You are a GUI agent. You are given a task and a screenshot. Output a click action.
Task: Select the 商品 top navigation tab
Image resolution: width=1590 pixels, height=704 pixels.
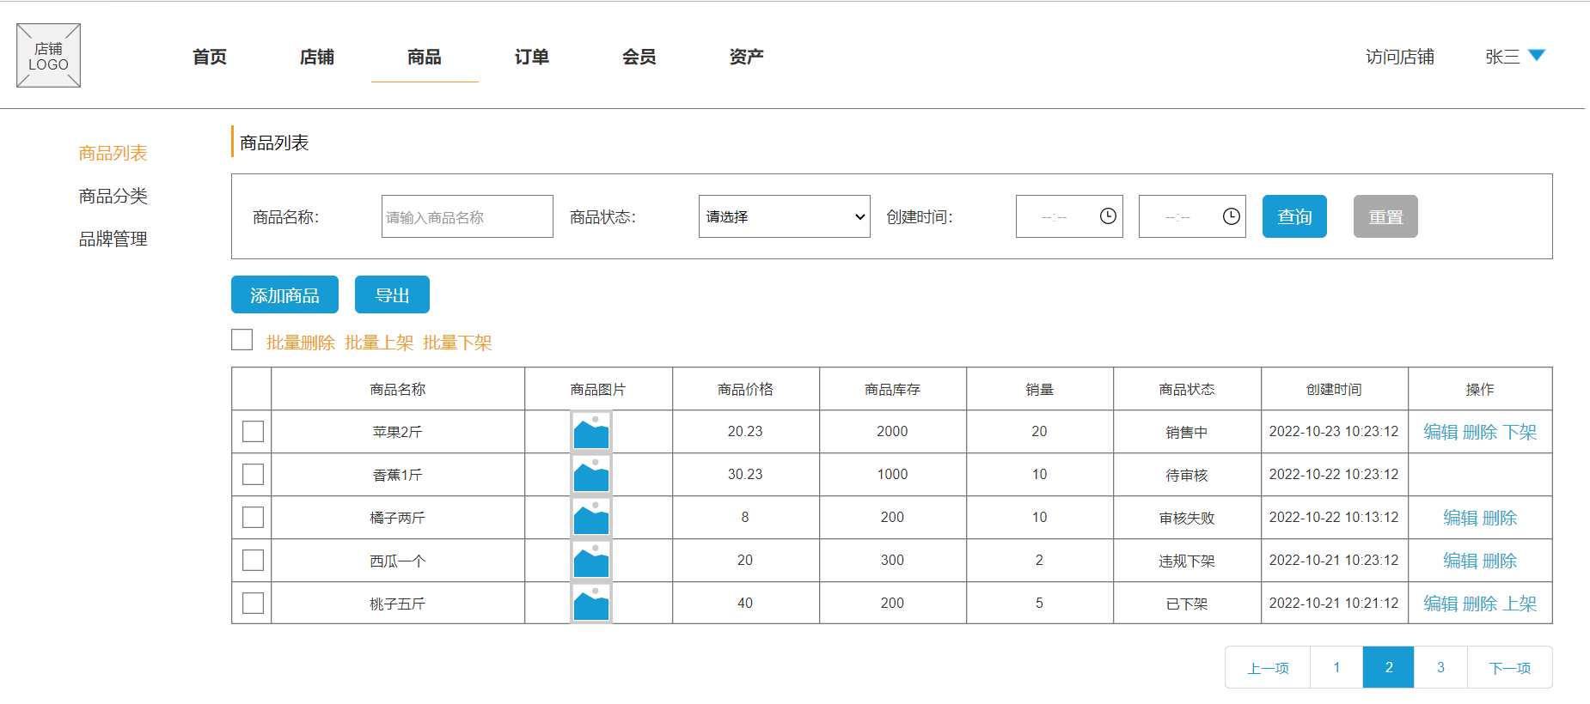(x=425, y=57)
